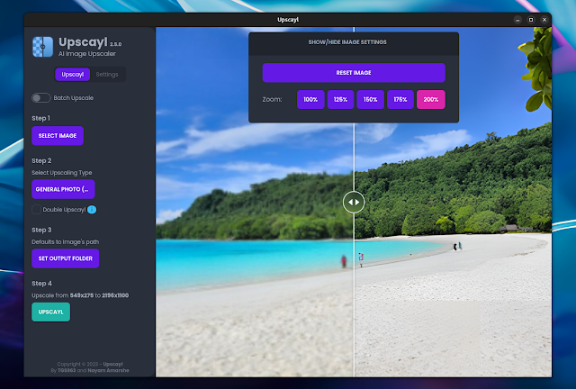This screenshot has width=576, height=389.
Task: Collapse the Show/Hide Image Settings panel
Action: 354,42
